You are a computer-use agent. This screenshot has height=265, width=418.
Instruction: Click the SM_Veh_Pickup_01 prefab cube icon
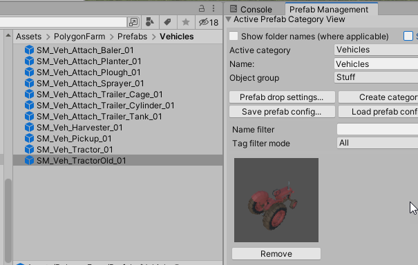pos(29,139)
